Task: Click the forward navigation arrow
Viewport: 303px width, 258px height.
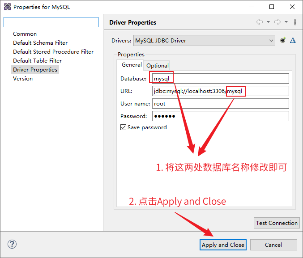Action: coord(277,22)
